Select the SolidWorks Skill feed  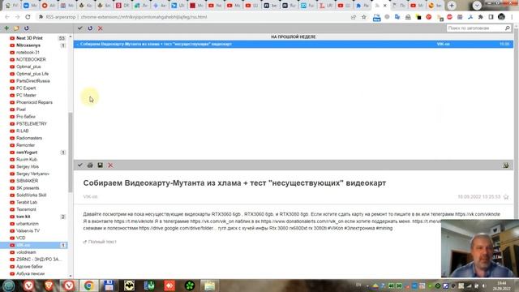(32, 195)
